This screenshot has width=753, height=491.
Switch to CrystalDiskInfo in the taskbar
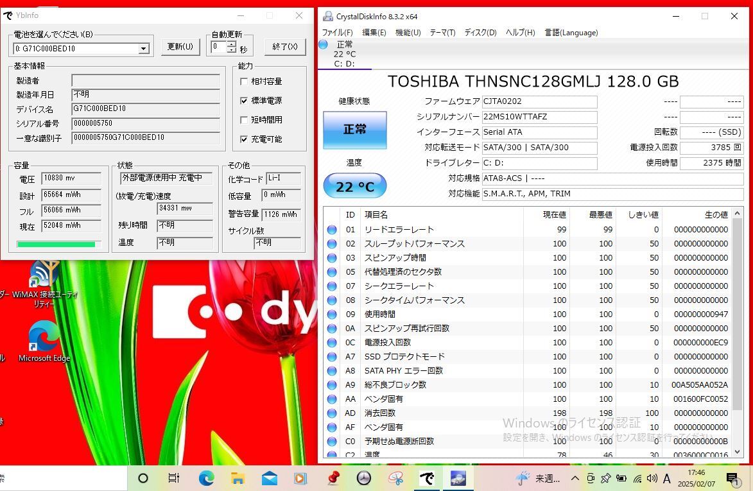click(x=458, y=478)
